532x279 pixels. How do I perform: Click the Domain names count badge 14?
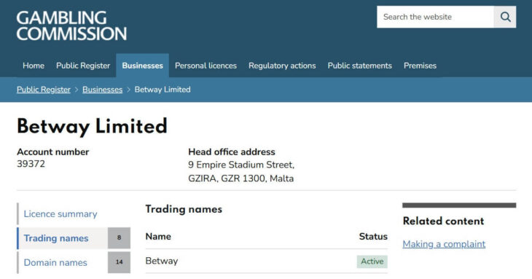coord(119,262)
